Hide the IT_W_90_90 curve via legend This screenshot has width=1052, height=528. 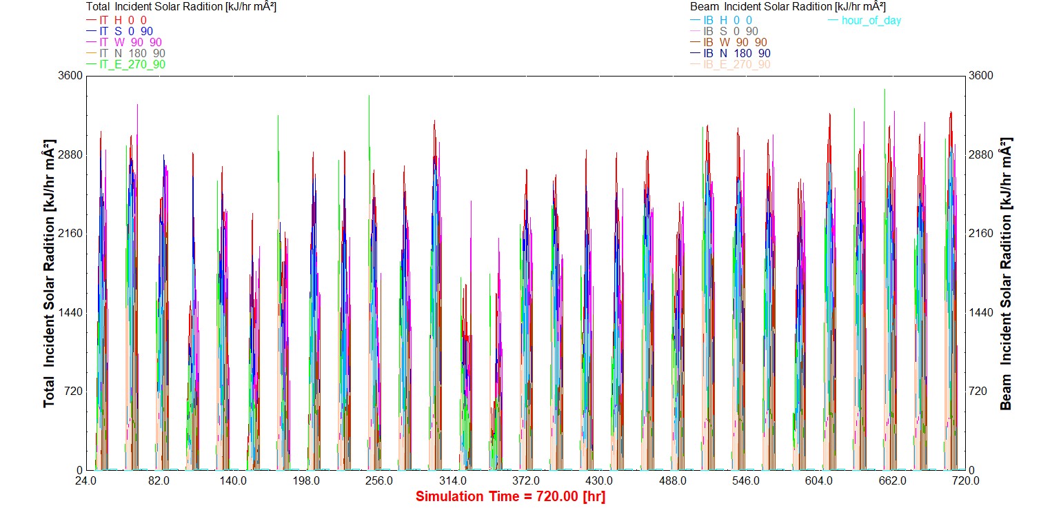coord(124,42)
